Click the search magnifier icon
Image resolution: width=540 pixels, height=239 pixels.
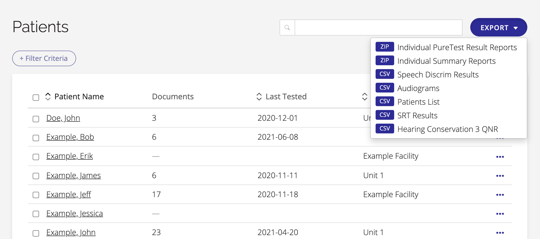tap(287, 27)
